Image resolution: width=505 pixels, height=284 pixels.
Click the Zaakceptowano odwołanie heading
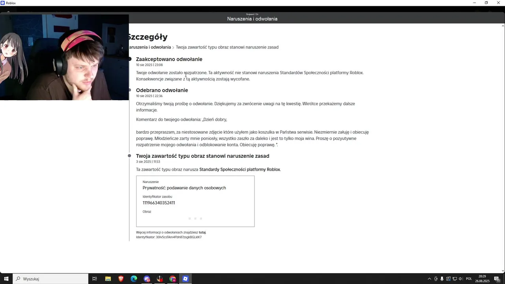point(169,59)
